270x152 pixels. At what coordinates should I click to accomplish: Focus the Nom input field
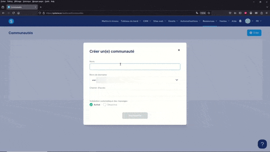coord(135,67)
